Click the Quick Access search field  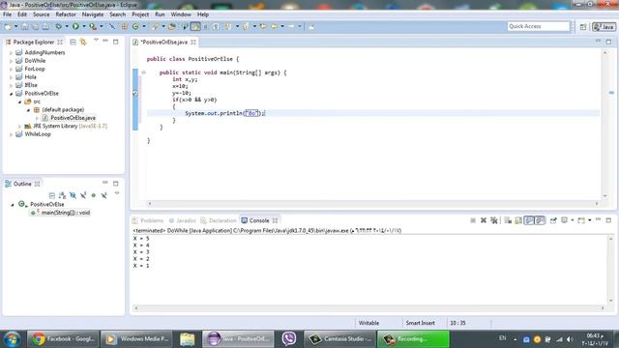[539, 26]
